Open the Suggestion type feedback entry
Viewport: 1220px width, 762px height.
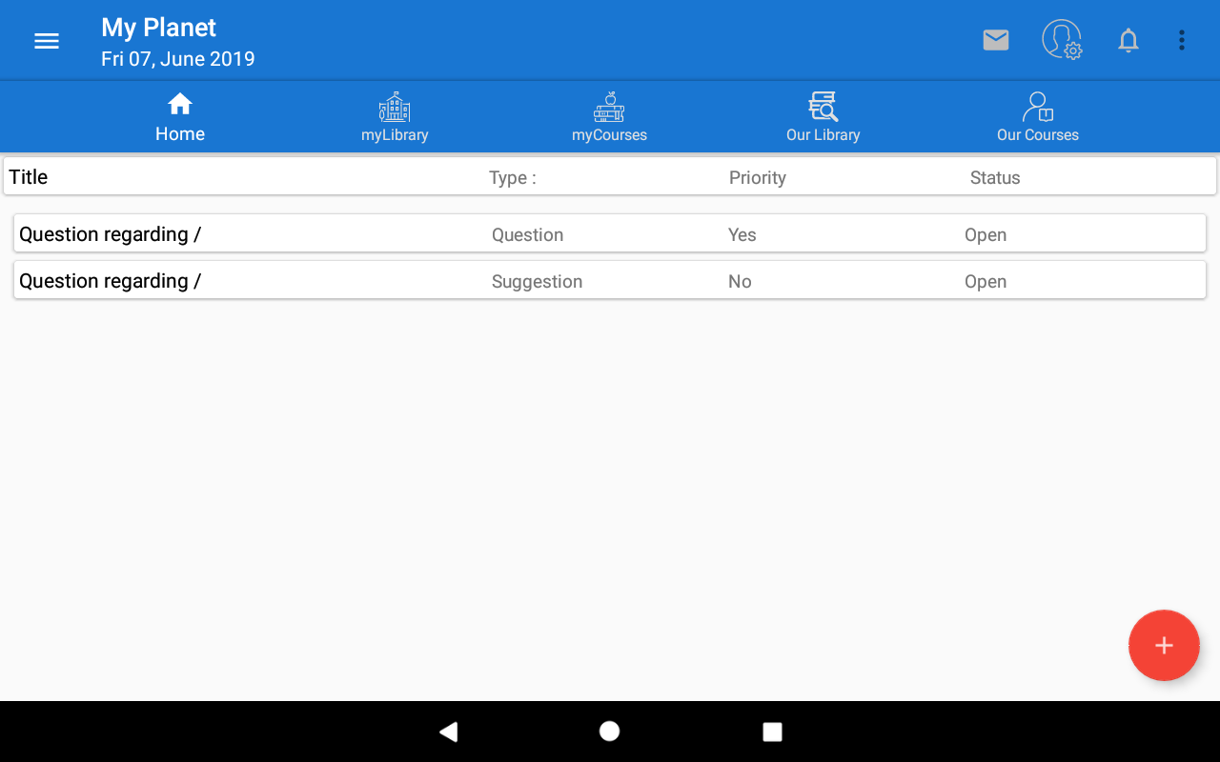coord(610,280)
